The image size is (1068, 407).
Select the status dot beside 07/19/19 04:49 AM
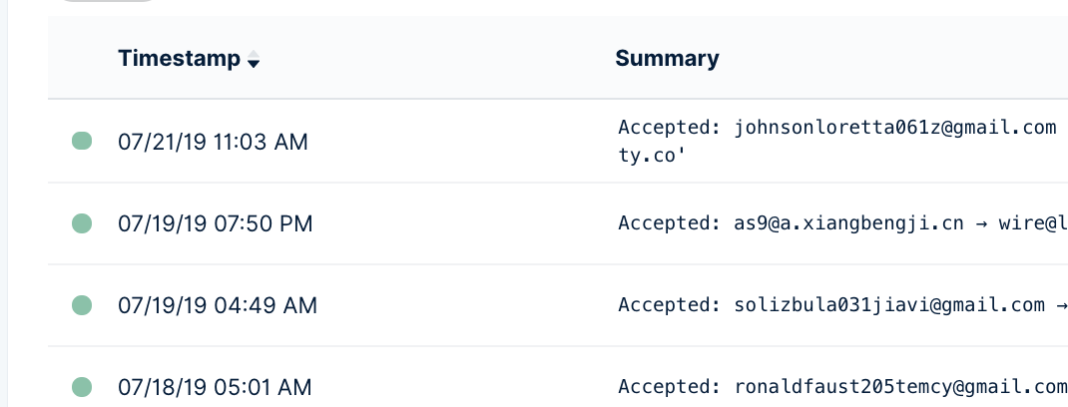coord(82,305)
